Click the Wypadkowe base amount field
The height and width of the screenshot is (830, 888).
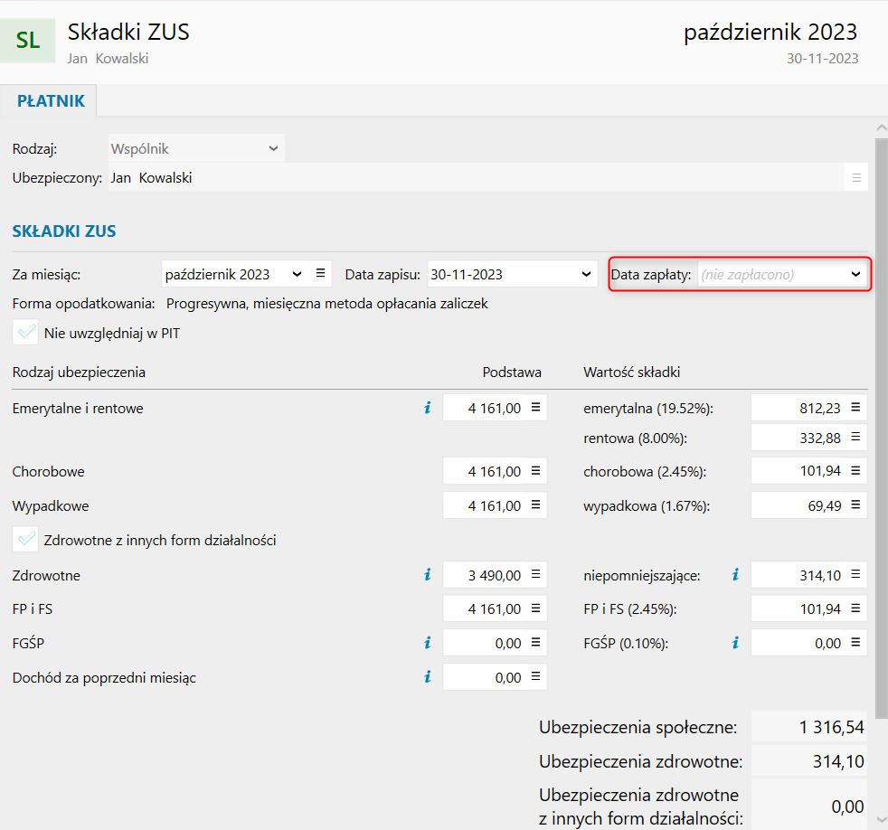[484, 505]
